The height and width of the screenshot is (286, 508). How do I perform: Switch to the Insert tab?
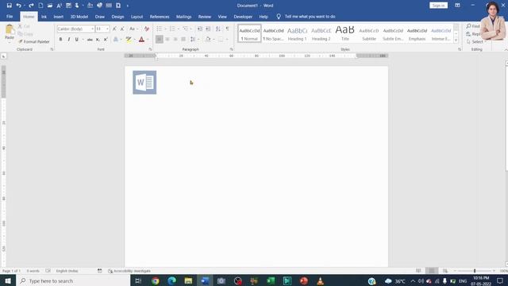(x=58, y=17)
